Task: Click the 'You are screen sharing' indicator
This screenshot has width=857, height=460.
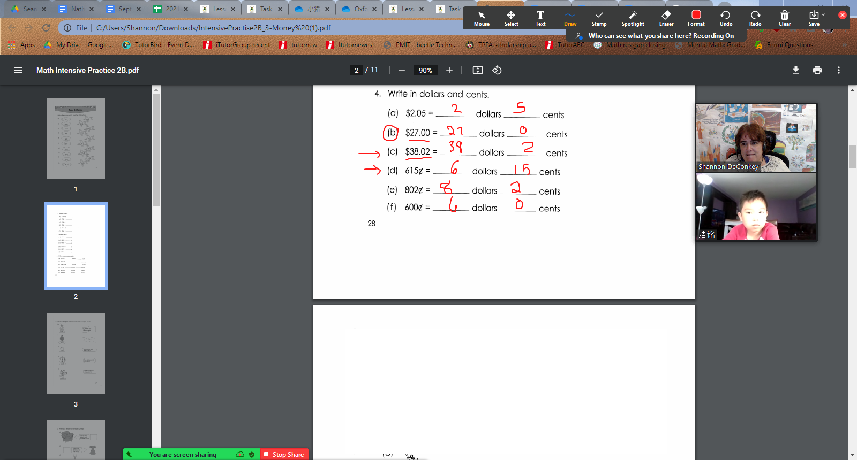Action: click(x=183, y=454)
